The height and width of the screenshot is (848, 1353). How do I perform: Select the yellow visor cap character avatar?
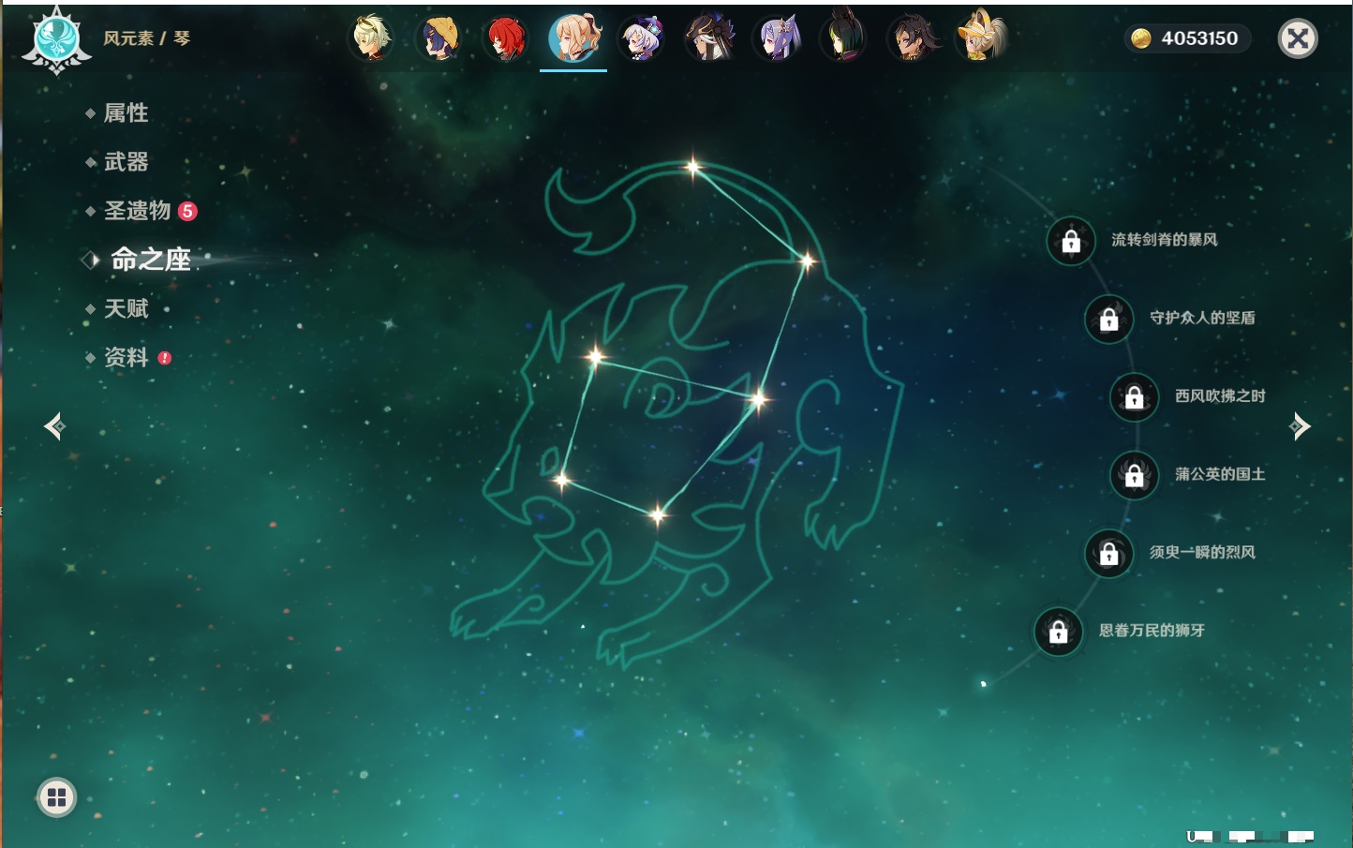click(980, 38)
